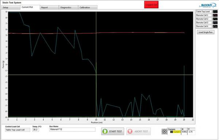Click the START TEST button
Image resolution: width=219 pixels, height=140 pixels.
coord(112,131)
